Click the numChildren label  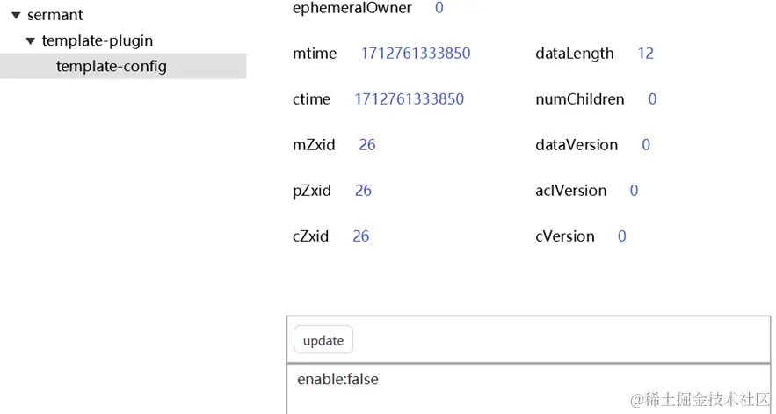coord(579,99)
